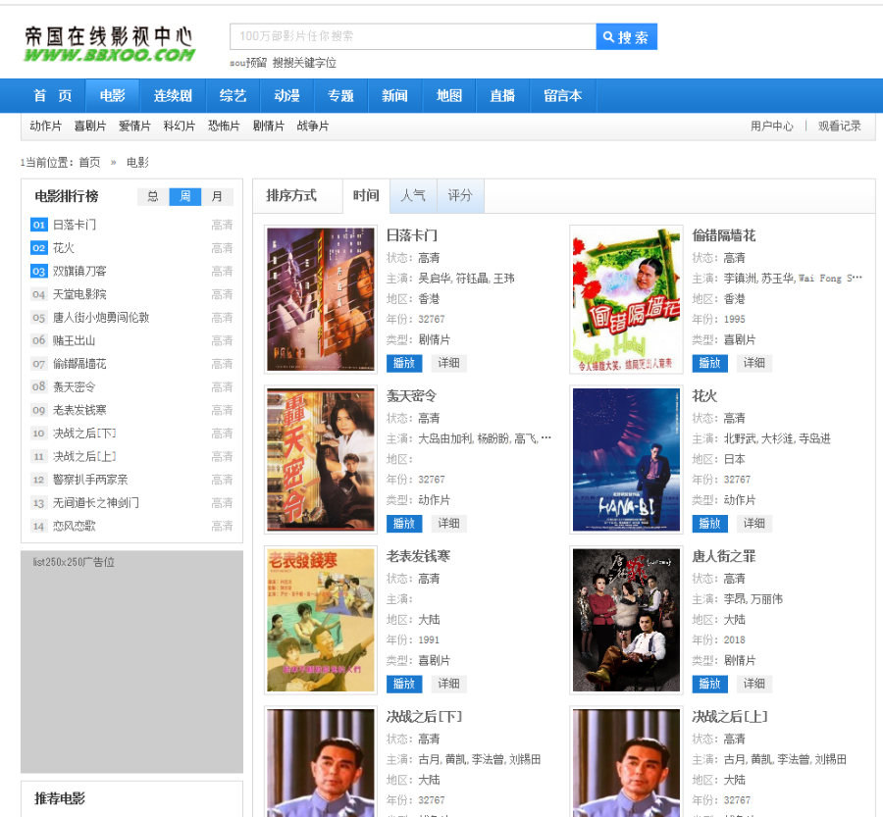The image size is (883, 817).
Task: Sort movie list by 评分
Action: (460, 195)
